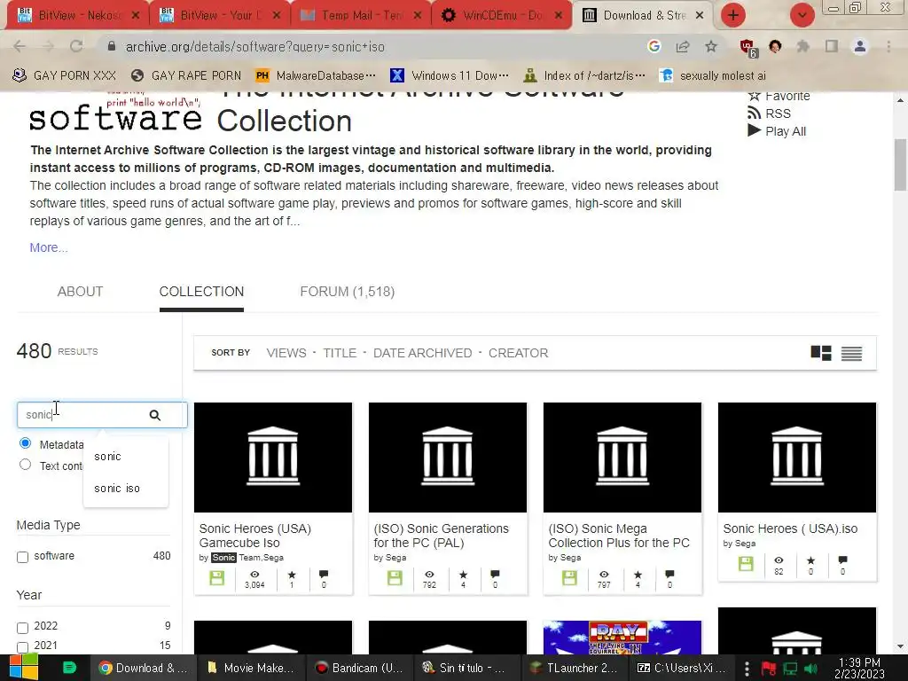The width and height of the screenshot is (908, 681).
Task: Click the Play All triangle icon
Action: click(x=754, y=131)
